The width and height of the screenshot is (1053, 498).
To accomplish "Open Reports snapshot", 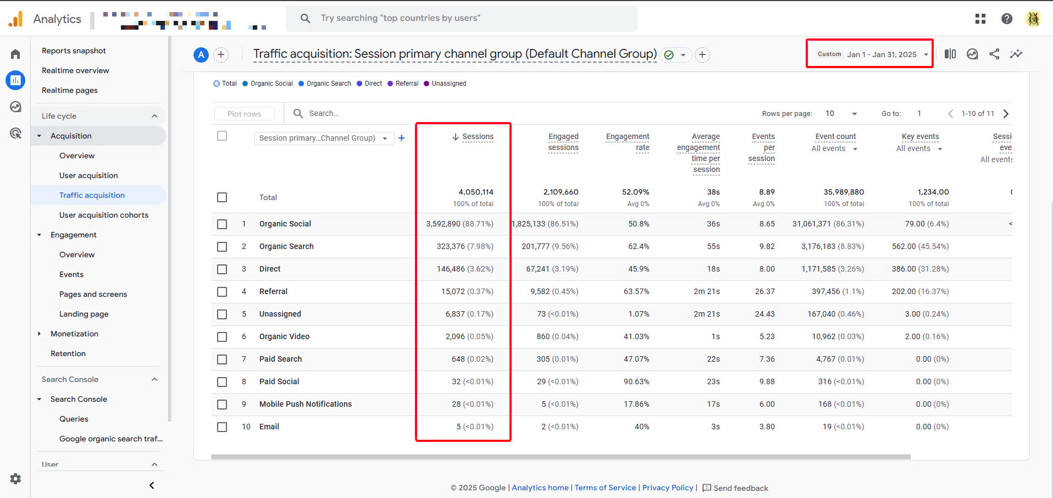I will (74, 51).
